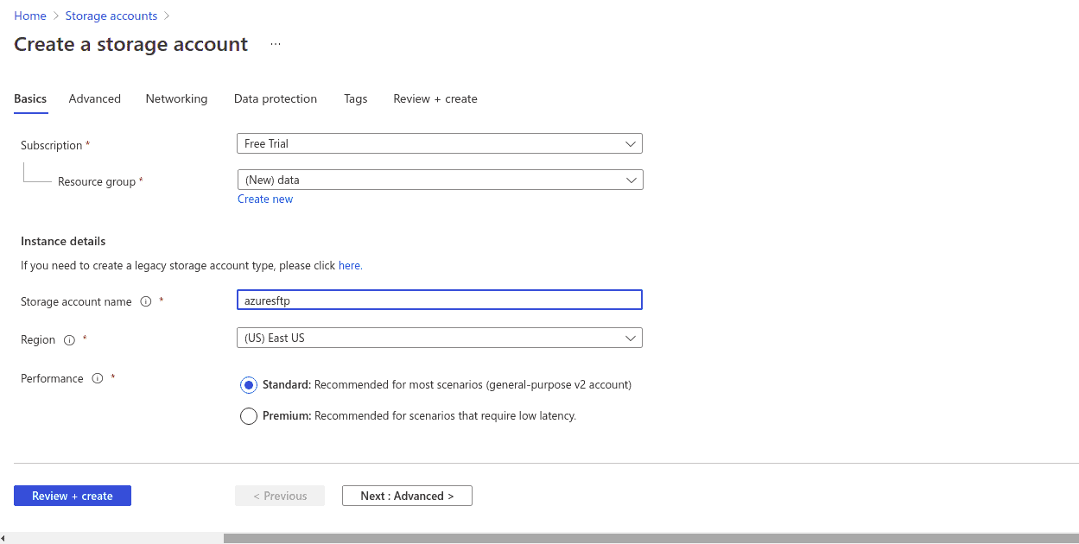Click the disabled Previous button
The image size is (1079, 544).
tap(280, 496)
